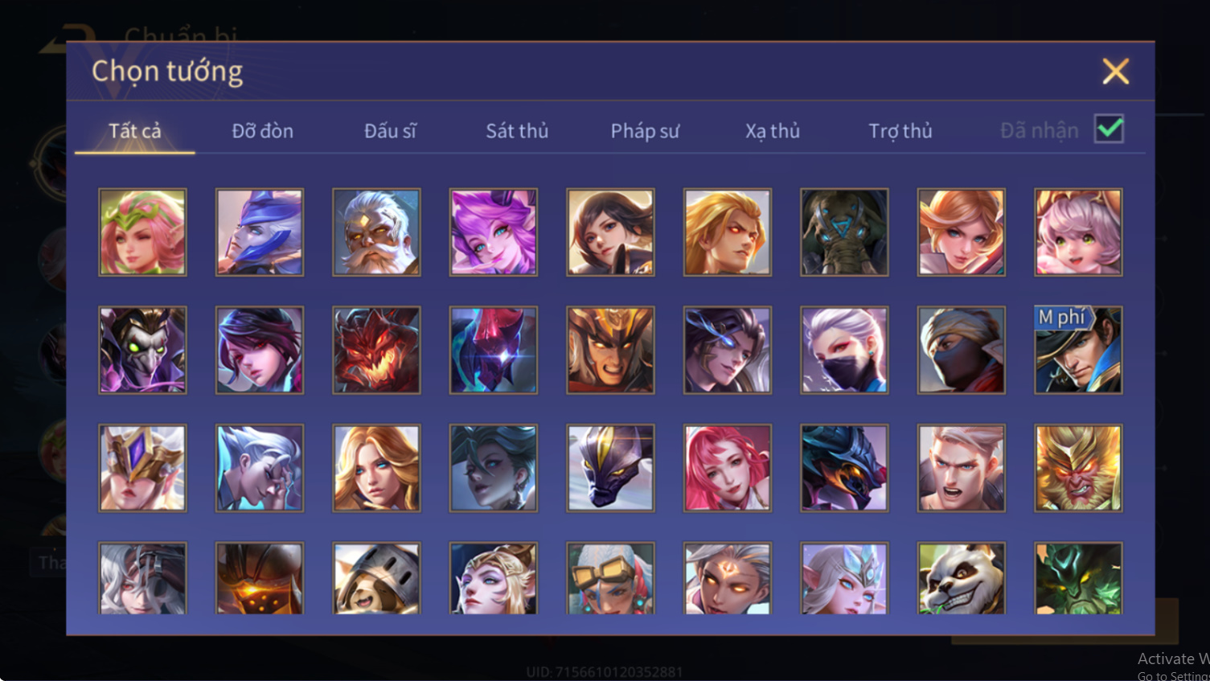Viewport: 1210px width, 681px height.
Task: Choose the red demon-faced hero
Action: click(376, 350)
